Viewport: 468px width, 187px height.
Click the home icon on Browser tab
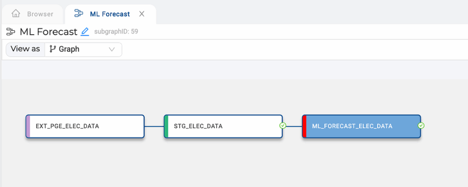pos(16,14)
